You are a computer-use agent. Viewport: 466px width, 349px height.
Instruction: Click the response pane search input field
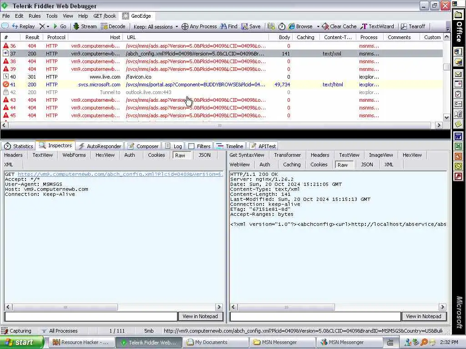[x=315, y=316]
